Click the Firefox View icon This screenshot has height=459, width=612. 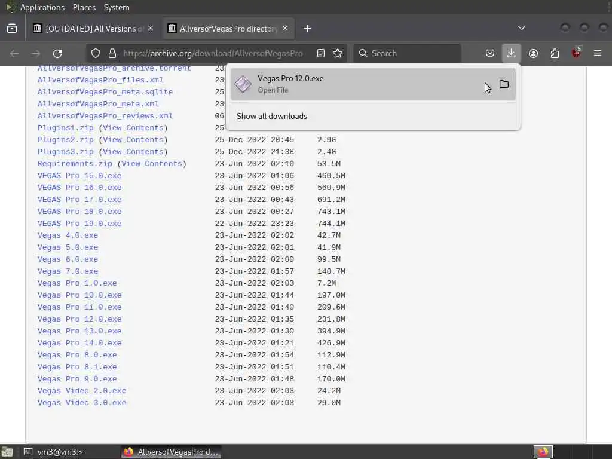pos(12,29)
